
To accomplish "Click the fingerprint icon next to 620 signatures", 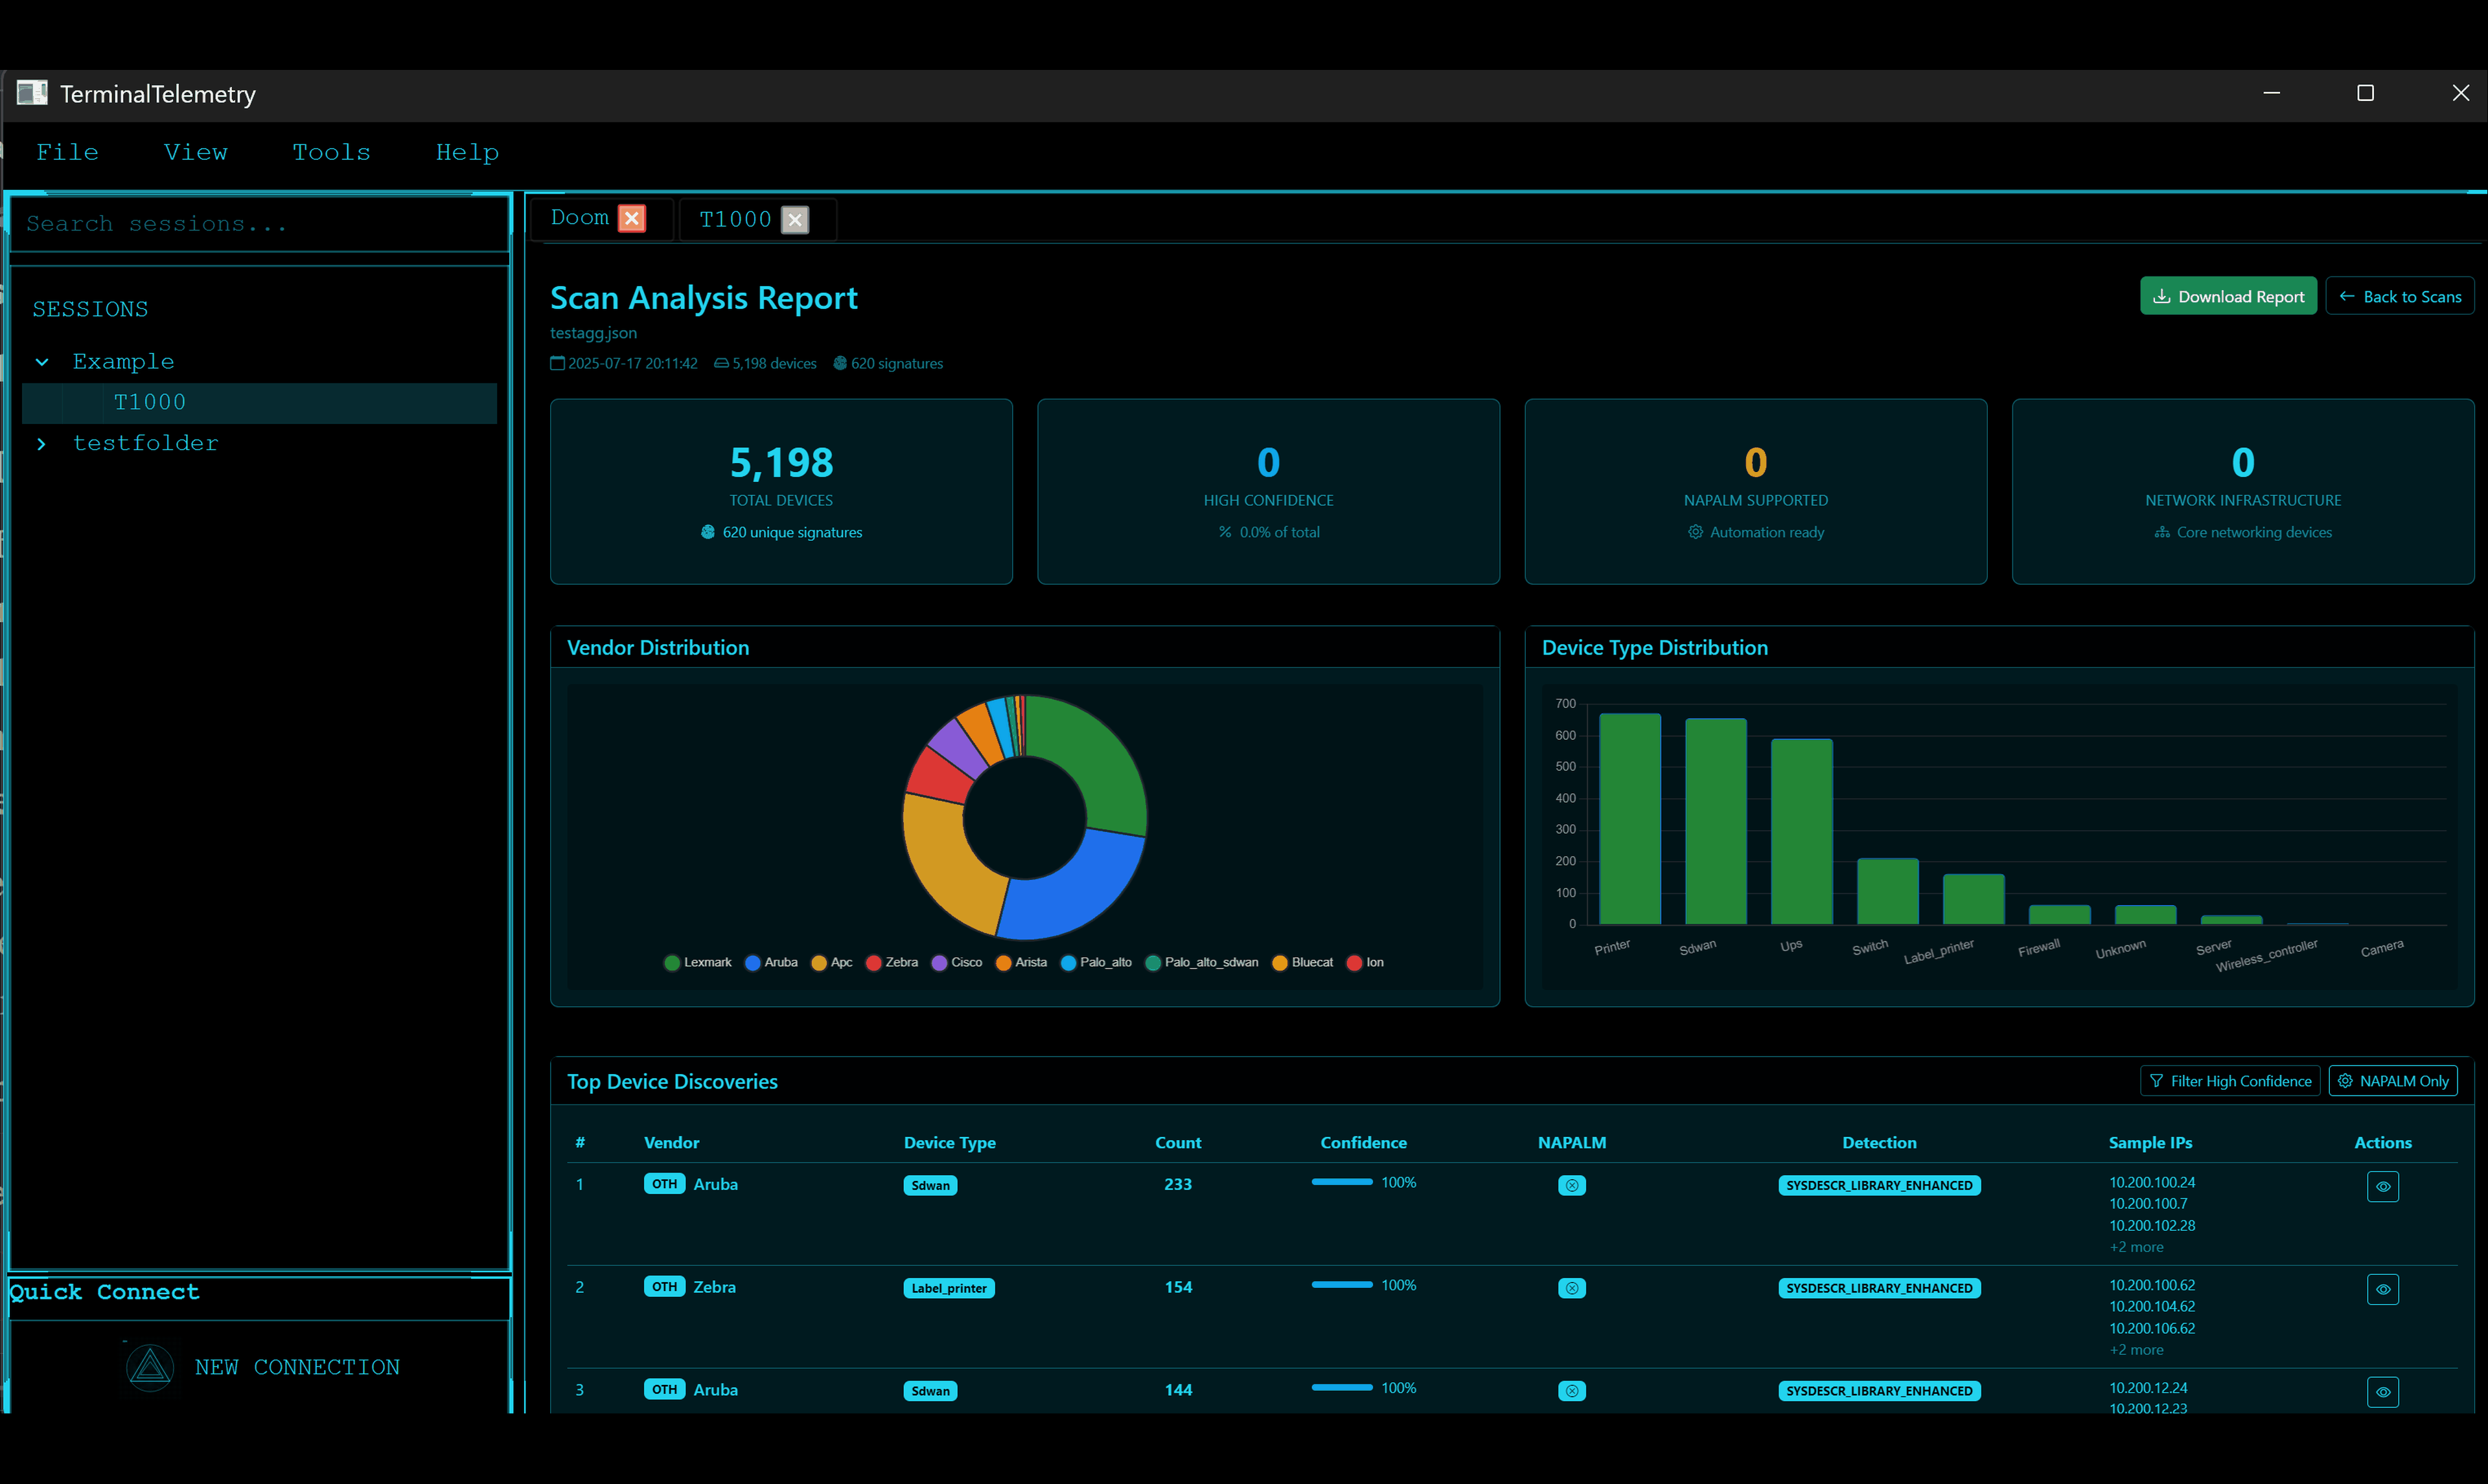I will click(x=840, y=363).
